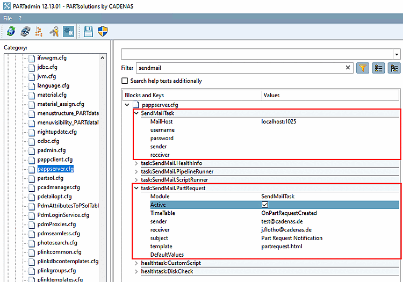This screenshot has height=282, width=403.
Task: Select pcadmanager.cfg in the category tree
Action: point(59,187)
